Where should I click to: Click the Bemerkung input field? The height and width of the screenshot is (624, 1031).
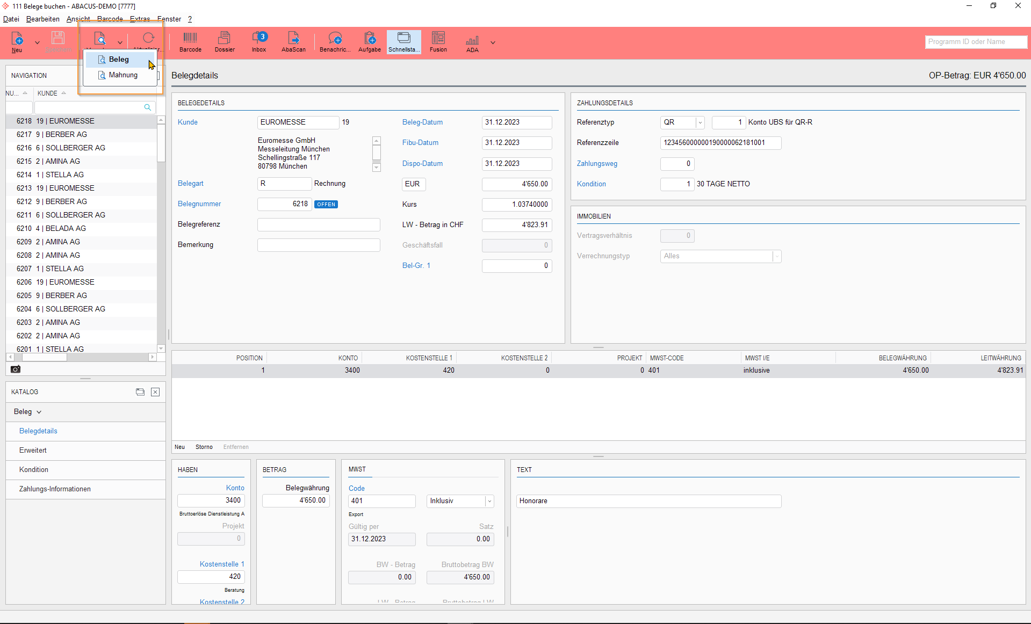click(319, 245)
